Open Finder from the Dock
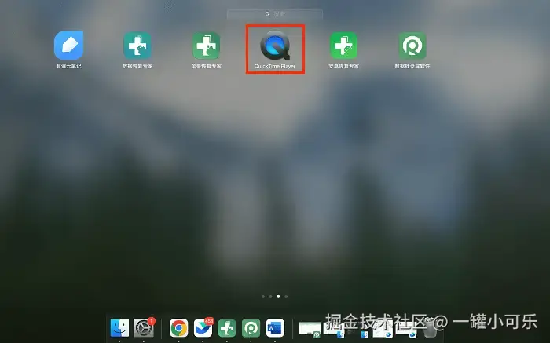550x343 pixels. [x=119, y=328]
